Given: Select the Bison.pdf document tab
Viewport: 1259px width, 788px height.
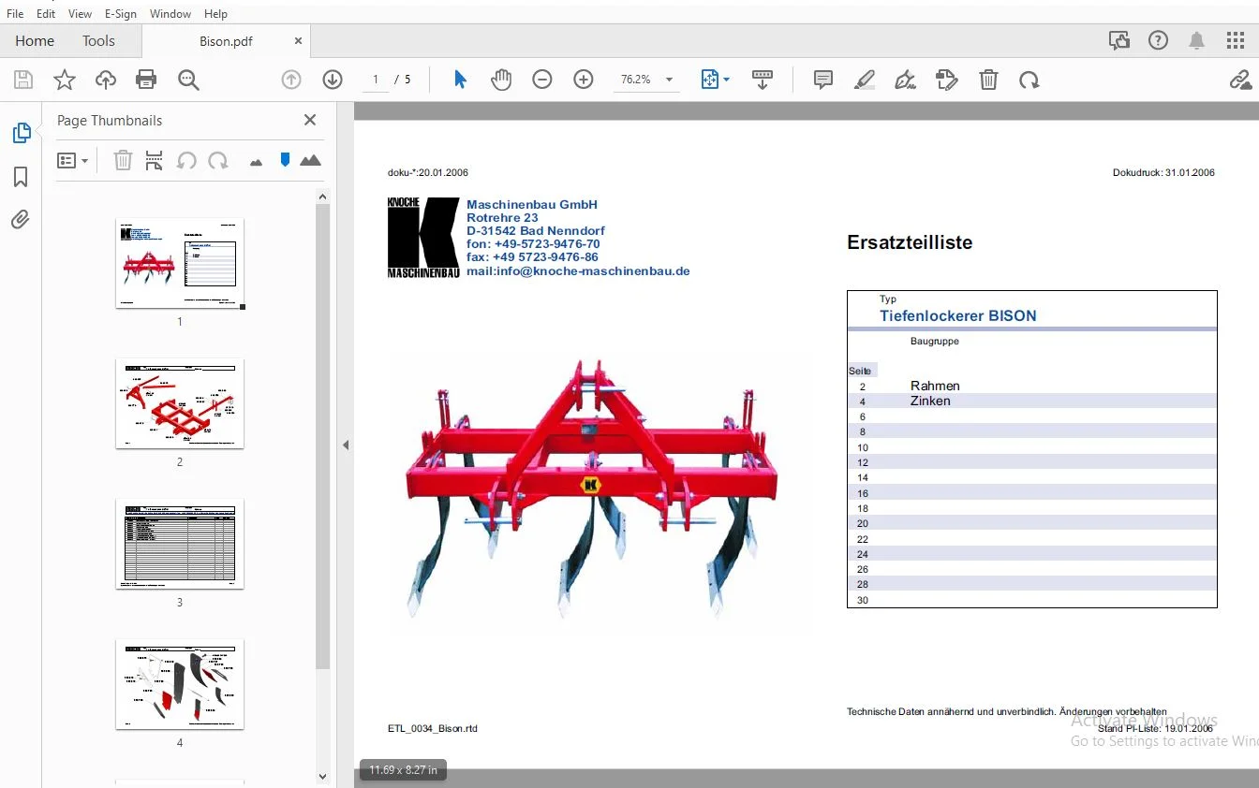Looking at the screenshot, I should coord(226,41).
